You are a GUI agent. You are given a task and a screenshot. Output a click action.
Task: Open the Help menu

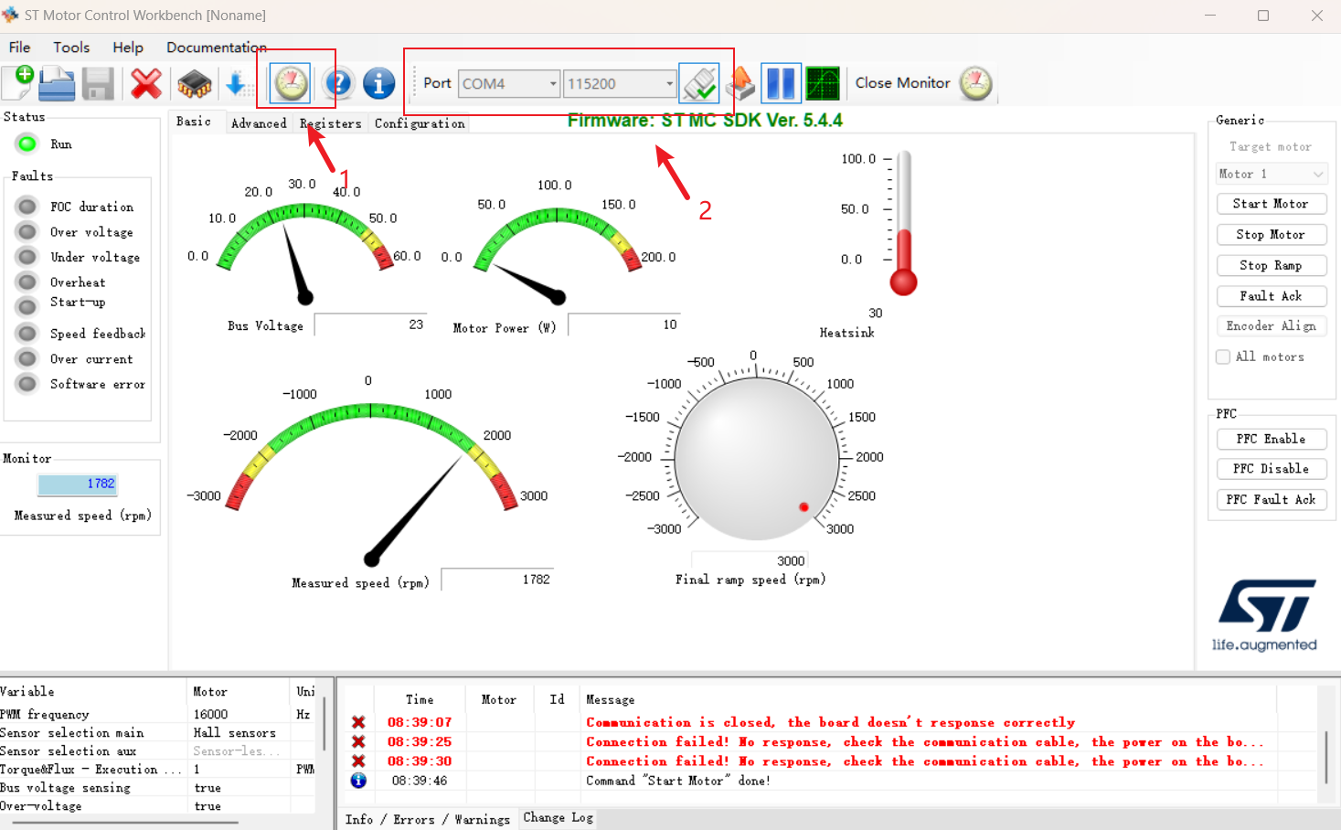128,48
